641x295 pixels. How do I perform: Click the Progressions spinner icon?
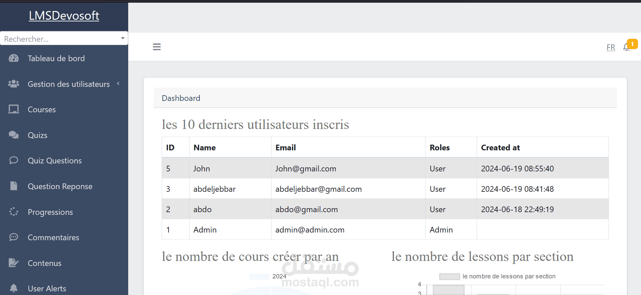14,212
